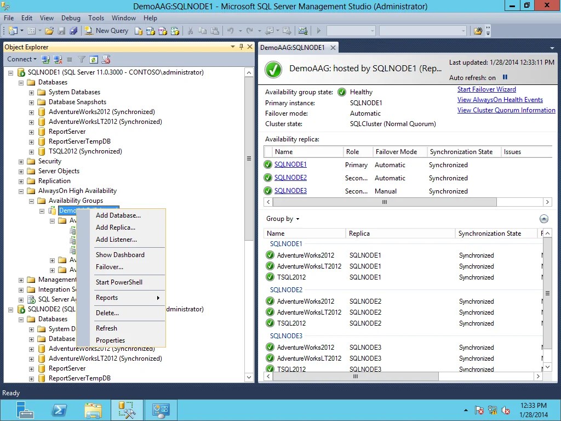Click the Filter funnel icon
The image size is (561, 421).
tap(82, 59)
